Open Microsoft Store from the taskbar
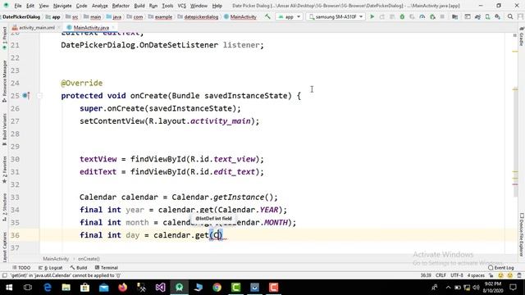The image size is (525, 295). pyautogui.click(x=84, y=288)
